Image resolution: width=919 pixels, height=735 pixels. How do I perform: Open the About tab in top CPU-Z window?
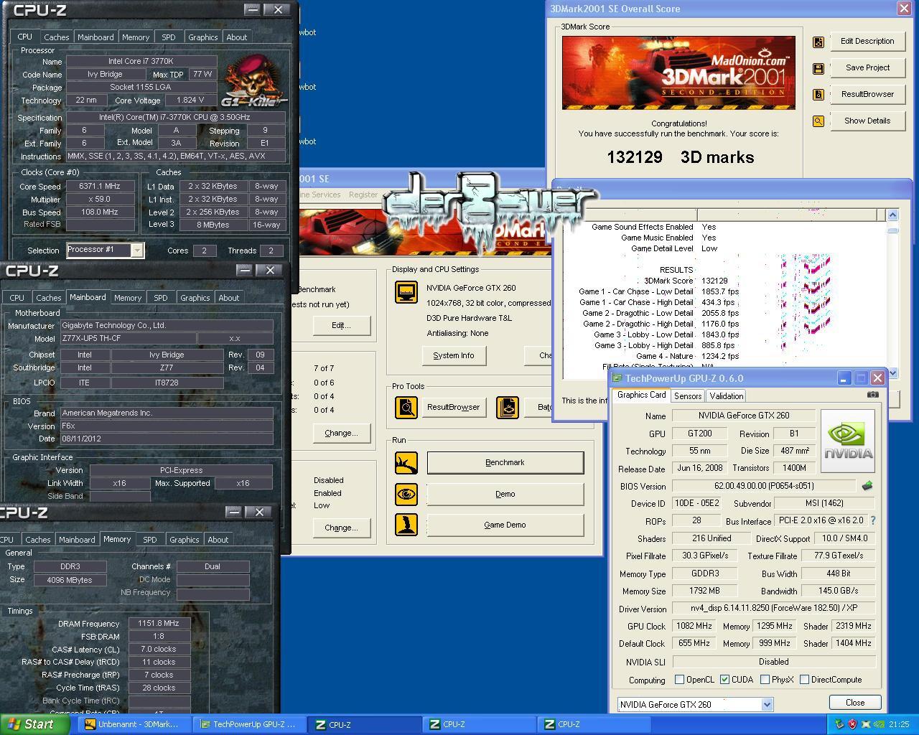[236, 37]
